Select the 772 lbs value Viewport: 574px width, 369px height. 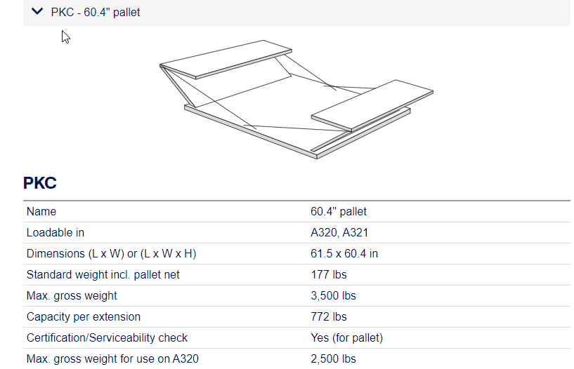[x=329, y=317]
